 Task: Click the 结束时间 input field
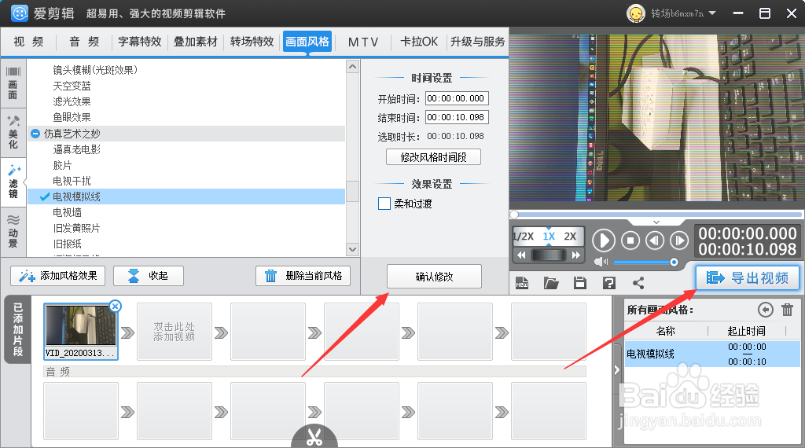point(457,117)
